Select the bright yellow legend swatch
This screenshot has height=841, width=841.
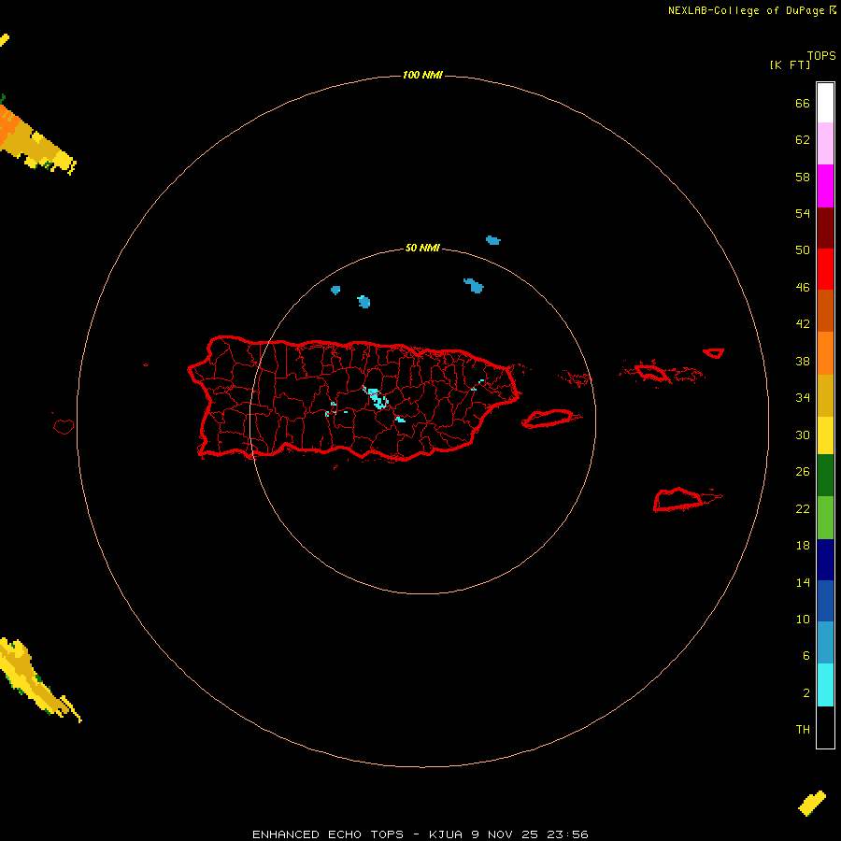[825, 435]
